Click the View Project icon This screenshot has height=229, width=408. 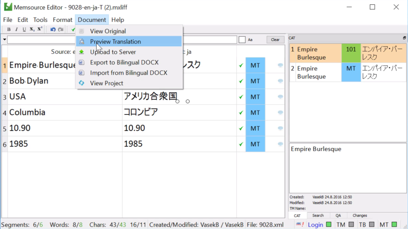(x=81, y=83)
